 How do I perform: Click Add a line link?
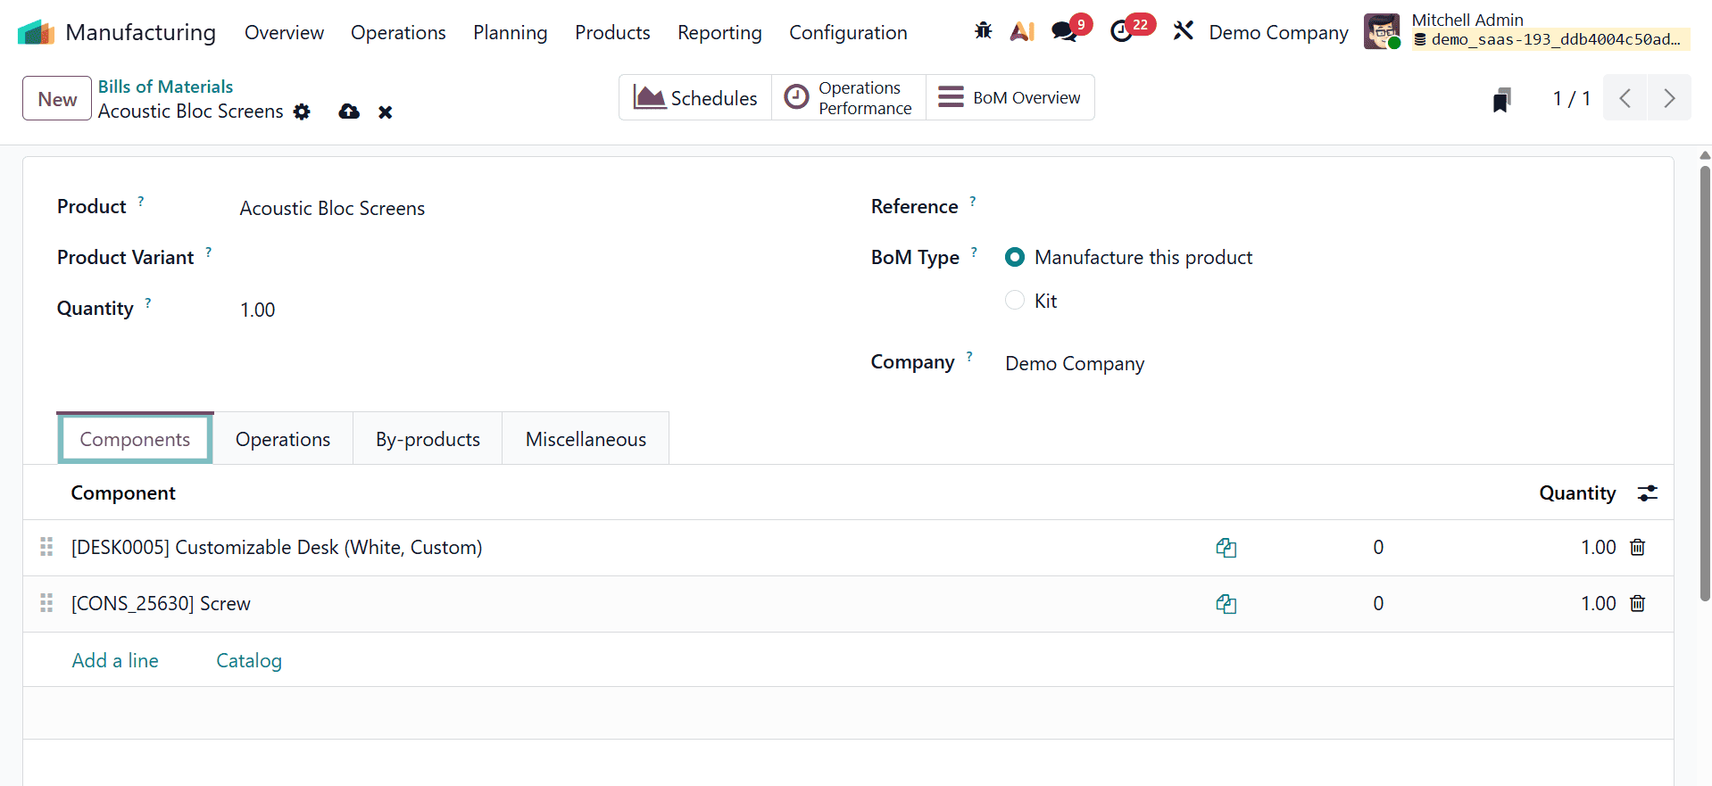click(x=115, y=660)
